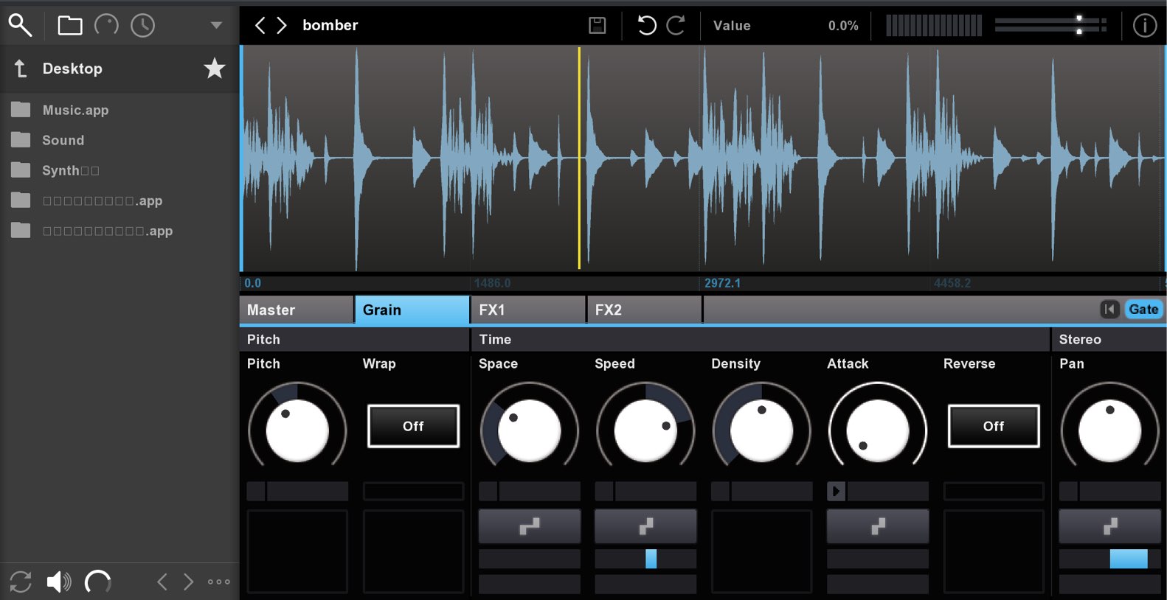Click the search magnifier icon

(x=20, y=25)
